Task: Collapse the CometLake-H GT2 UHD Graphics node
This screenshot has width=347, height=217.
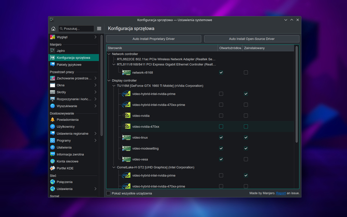Action: [114, 167]
